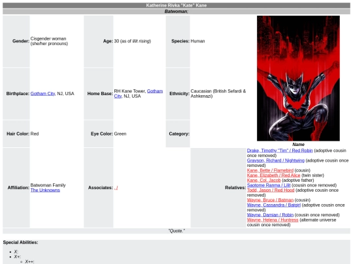This screenshot has height=264, width=353.
Task: Click the Red hair color value
Action: pos(35,134)
